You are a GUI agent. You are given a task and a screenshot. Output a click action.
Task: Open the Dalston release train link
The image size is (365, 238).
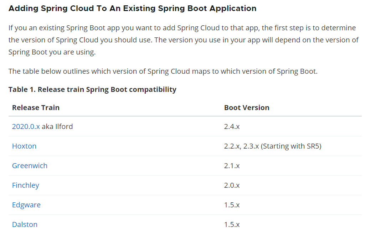click(x=25, y=224)
